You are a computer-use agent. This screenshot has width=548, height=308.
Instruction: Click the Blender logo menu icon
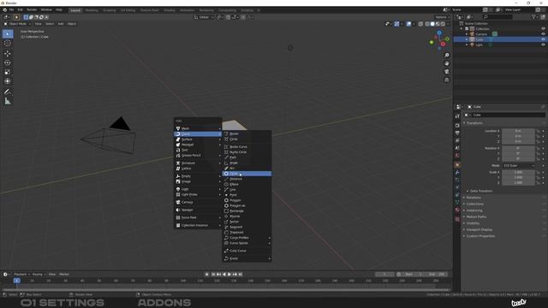(4, 10)
